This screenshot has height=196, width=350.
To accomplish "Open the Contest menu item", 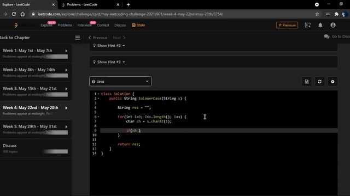I will [103, 25].
